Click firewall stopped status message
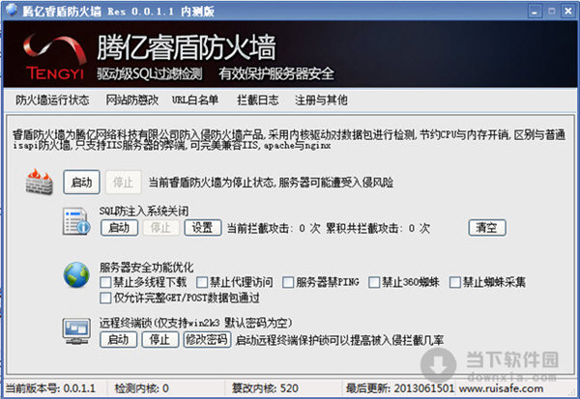The width and height of the screenshot is (580, 399). pyautogui.click(x=271, y=183)
